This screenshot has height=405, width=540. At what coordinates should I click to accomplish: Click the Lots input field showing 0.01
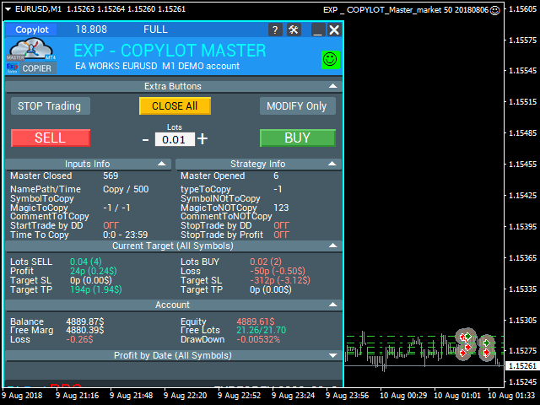pyautogui.click(x=174, y=139)
